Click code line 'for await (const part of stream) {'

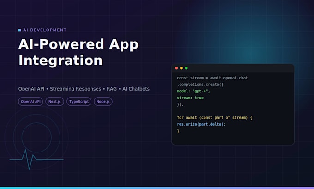pos(214,118)
